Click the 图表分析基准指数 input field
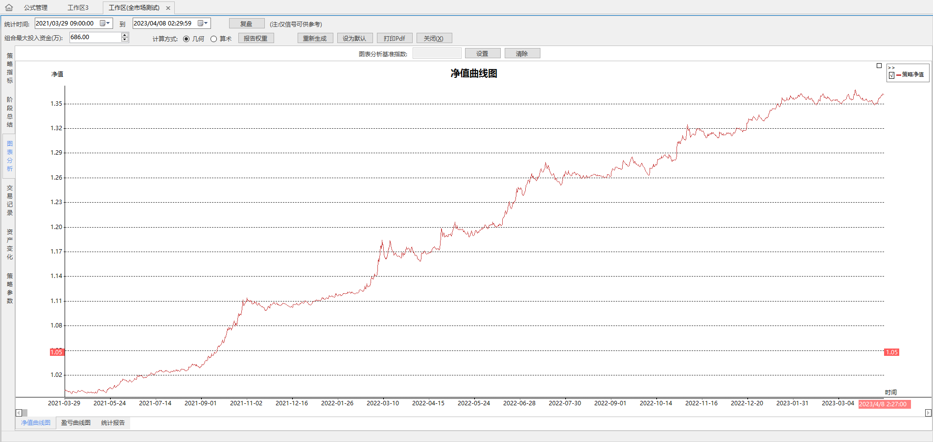This screenshot has width=933, height=442. pyautogui.click(x=437, y=53)
